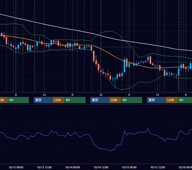Select the LDN session block between 10/15 12:00 and 10/16 00:00
Screen dimensions: 192x170
tap(172, 100)
